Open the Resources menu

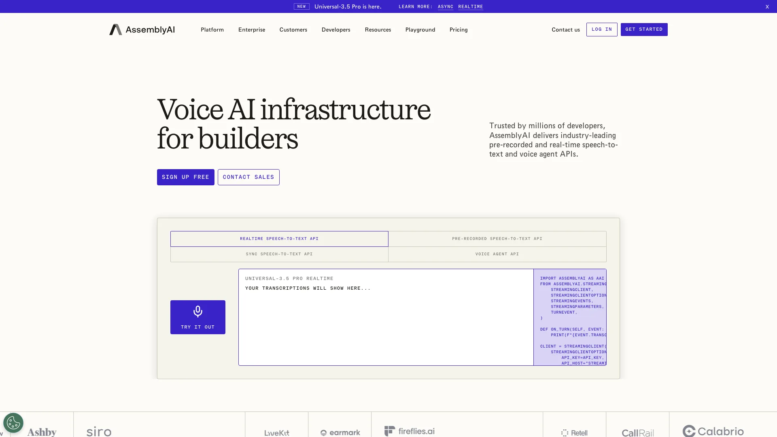click(x=378, y=30)
